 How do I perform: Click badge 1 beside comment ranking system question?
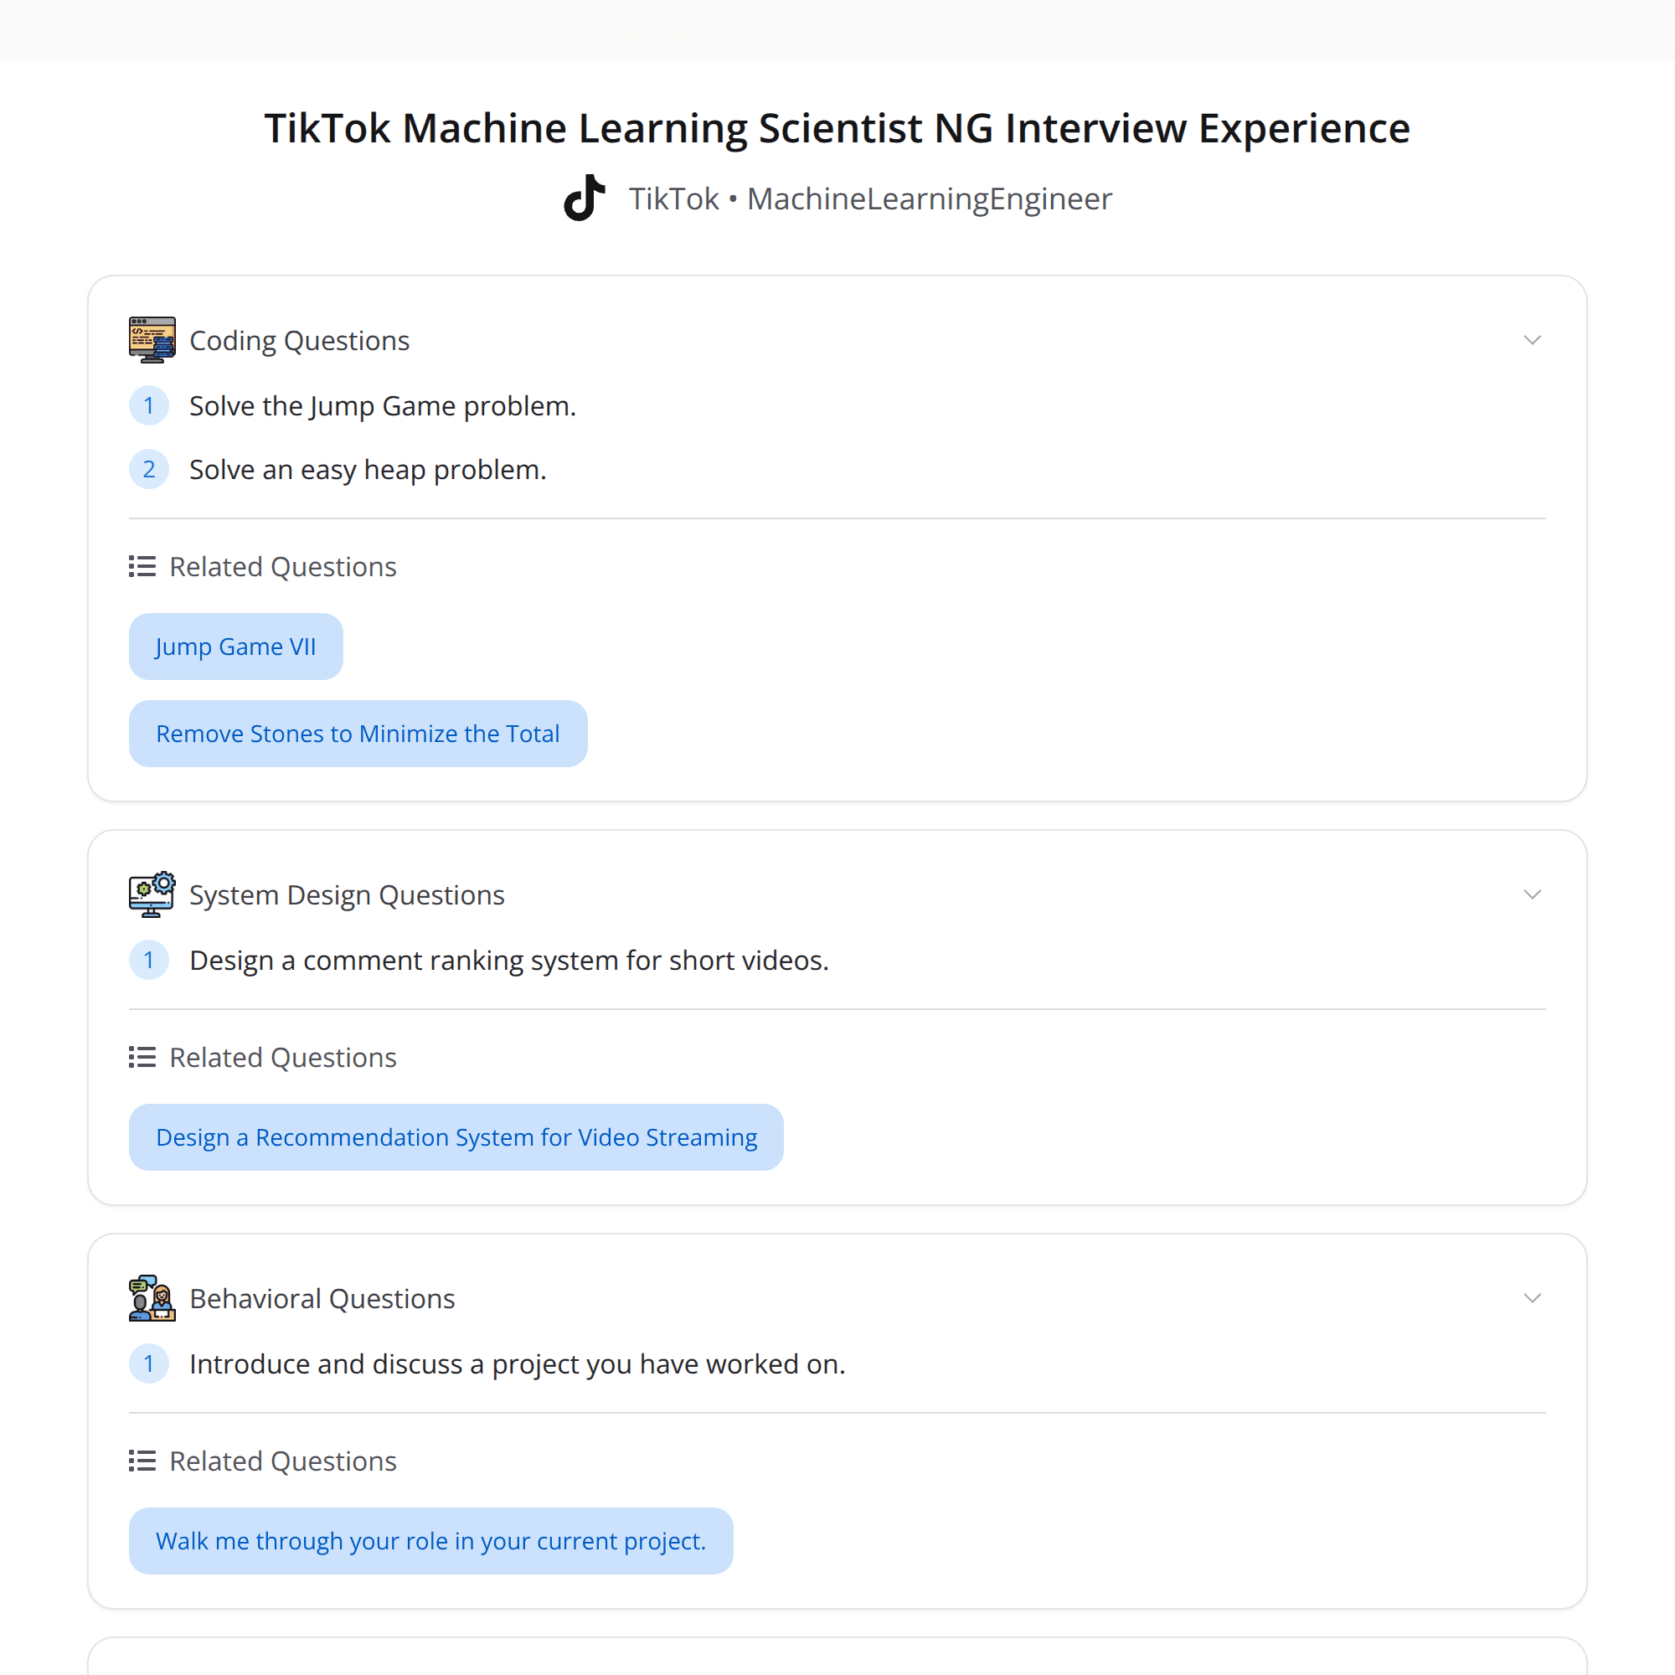[149, 960]
